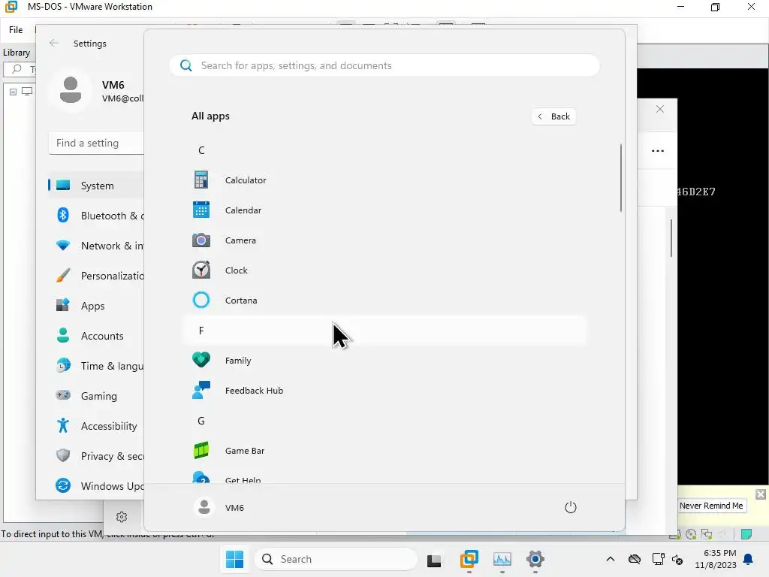Open Personalization settings
This screenshot has height=577, width=769.
(x=96, y=276)
